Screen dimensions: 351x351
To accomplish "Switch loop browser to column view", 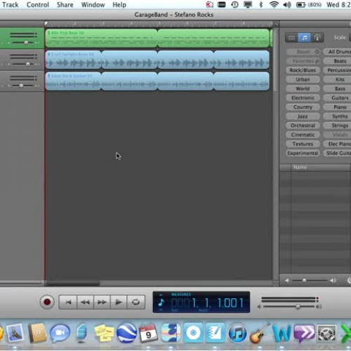I will pos(291,37).
